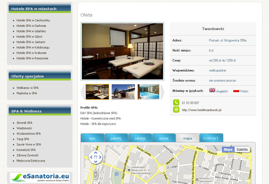Click the wielkopolskie województwo value

218,70
